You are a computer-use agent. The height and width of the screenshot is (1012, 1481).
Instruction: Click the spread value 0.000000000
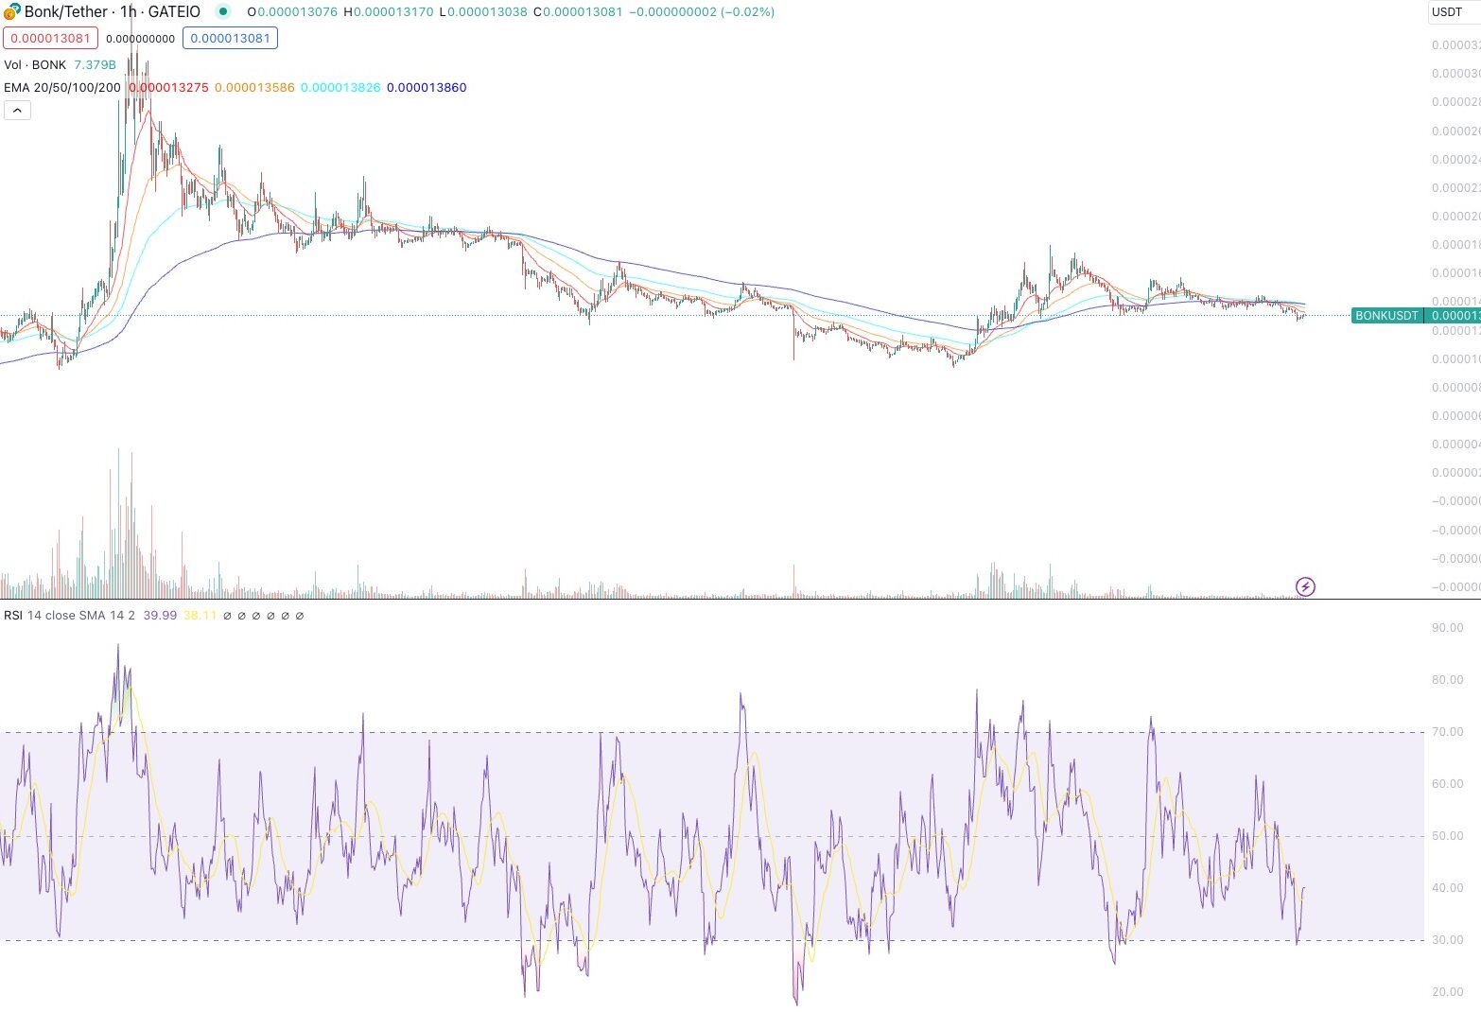coord(140,39)
